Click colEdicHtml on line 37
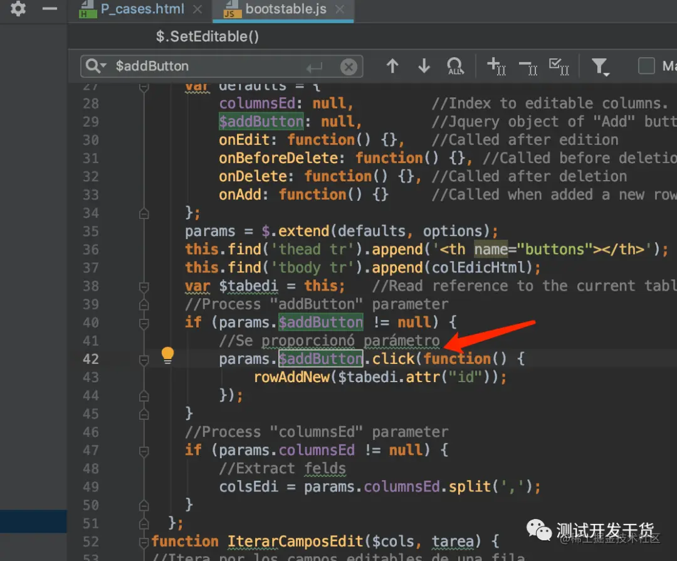The height and width of the screenshot is (561, 677). [478, 267]
